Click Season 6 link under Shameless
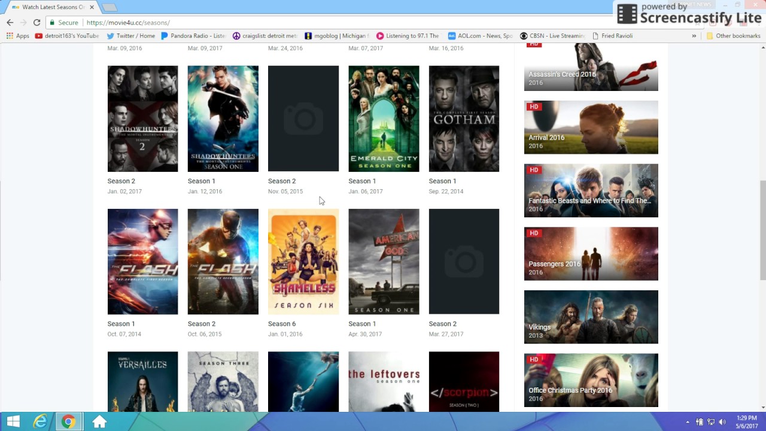 [282, 324]
